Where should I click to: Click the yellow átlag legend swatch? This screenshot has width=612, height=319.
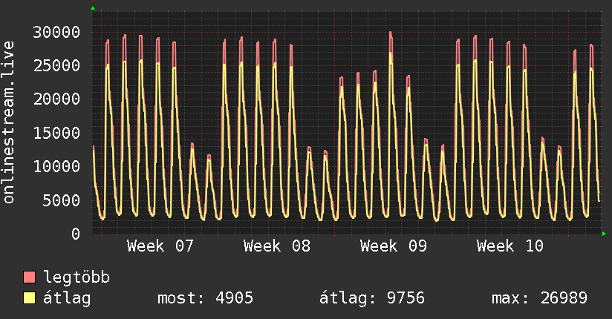pyautogui.click(x=30, y=299)
